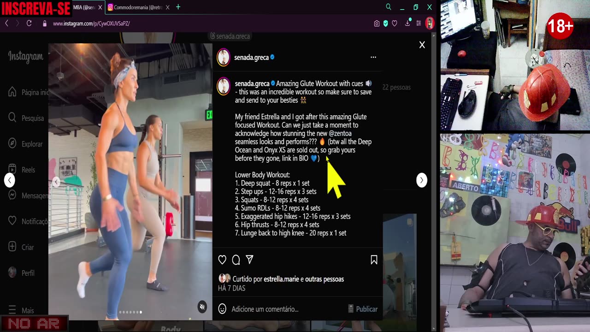Open a new browser tab with plus
This screenshot has height=332, width=590.
(178, 7)
